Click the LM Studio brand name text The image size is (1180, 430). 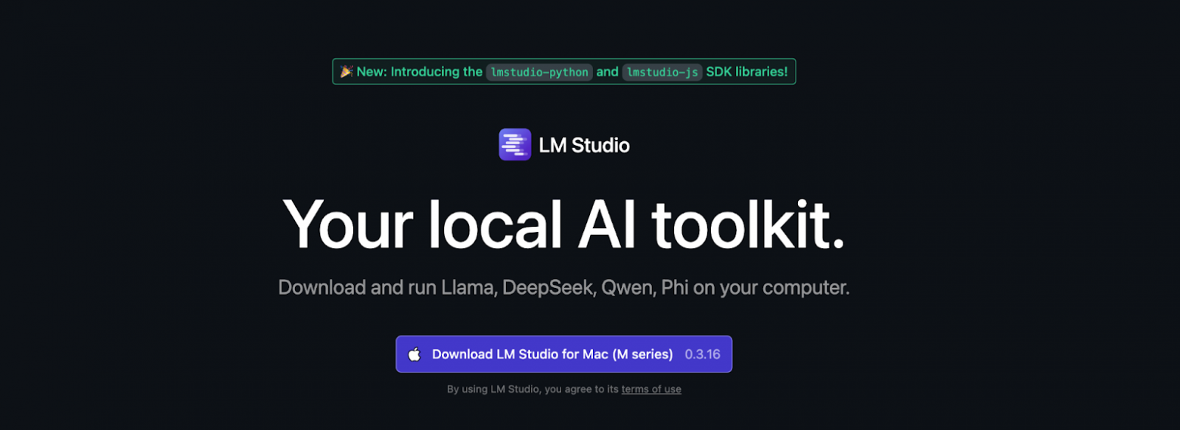point(584,145)
